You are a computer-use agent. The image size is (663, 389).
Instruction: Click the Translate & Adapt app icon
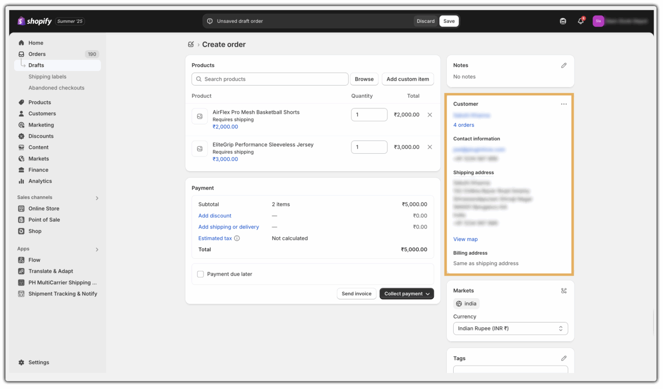pyautogui.click(x=21, y=271)
